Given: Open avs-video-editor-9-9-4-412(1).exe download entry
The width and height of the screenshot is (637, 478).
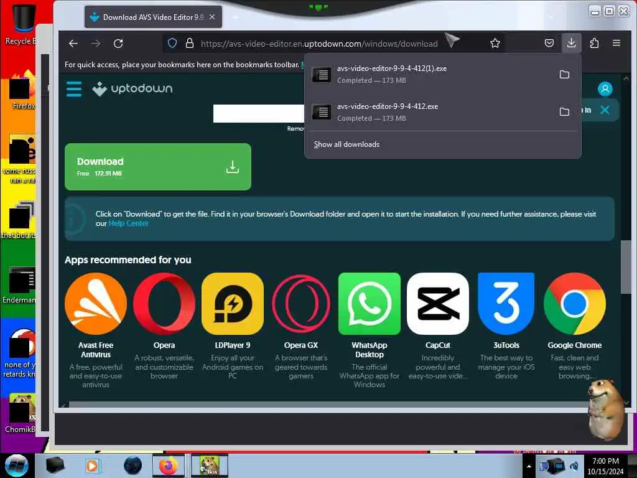Looking at the screenshot, I should 430,75.
